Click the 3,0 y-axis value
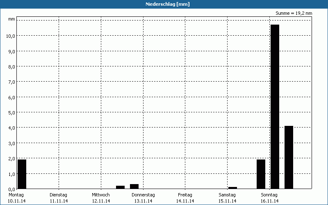 point(12,143)
